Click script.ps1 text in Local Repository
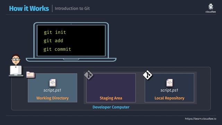 [x=169, y=90]
